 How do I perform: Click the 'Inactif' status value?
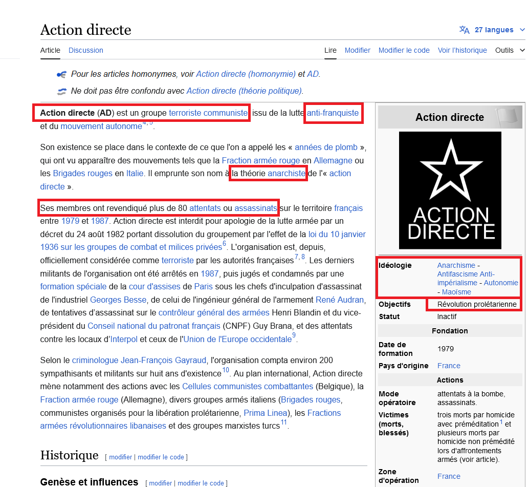click(447, 316)
